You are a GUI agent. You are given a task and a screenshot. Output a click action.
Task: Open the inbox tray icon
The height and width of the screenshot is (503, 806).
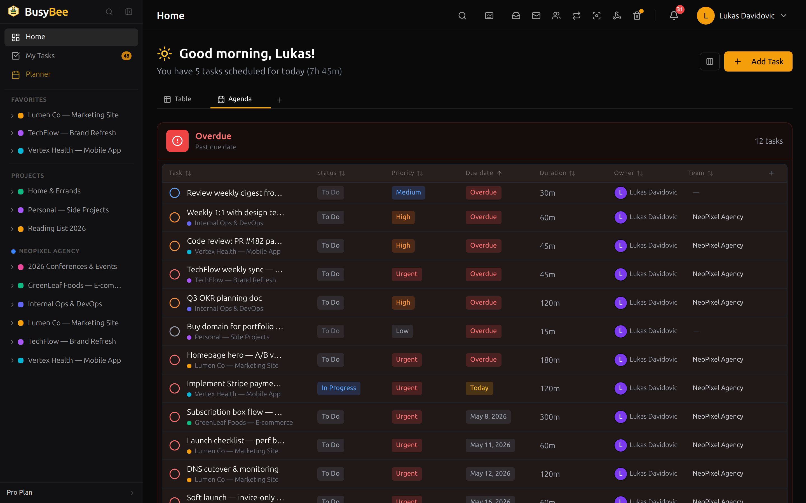[x=516, y=16]
